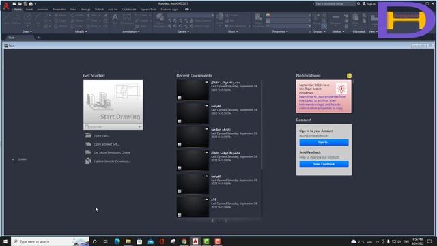Switch to the Home ribbon tab
The height and width of the screenshot is (246, 437).
point(18,9)
